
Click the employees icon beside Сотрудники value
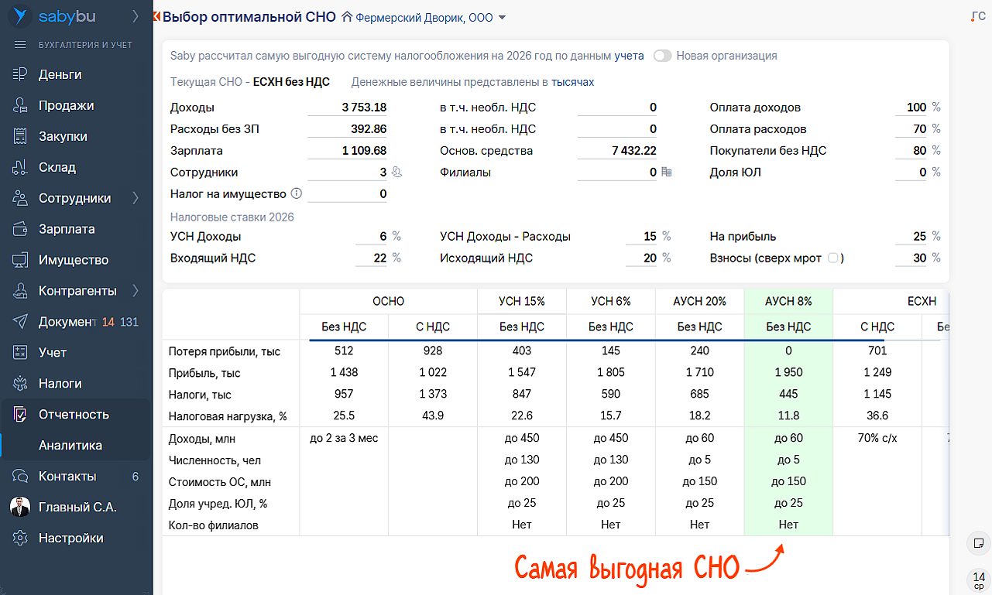coord(396,173)
